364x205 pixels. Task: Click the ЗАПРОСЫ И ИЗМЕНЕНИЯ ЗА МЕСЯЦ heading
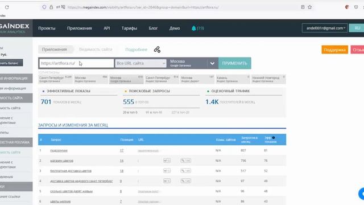(x=73, y=125)
